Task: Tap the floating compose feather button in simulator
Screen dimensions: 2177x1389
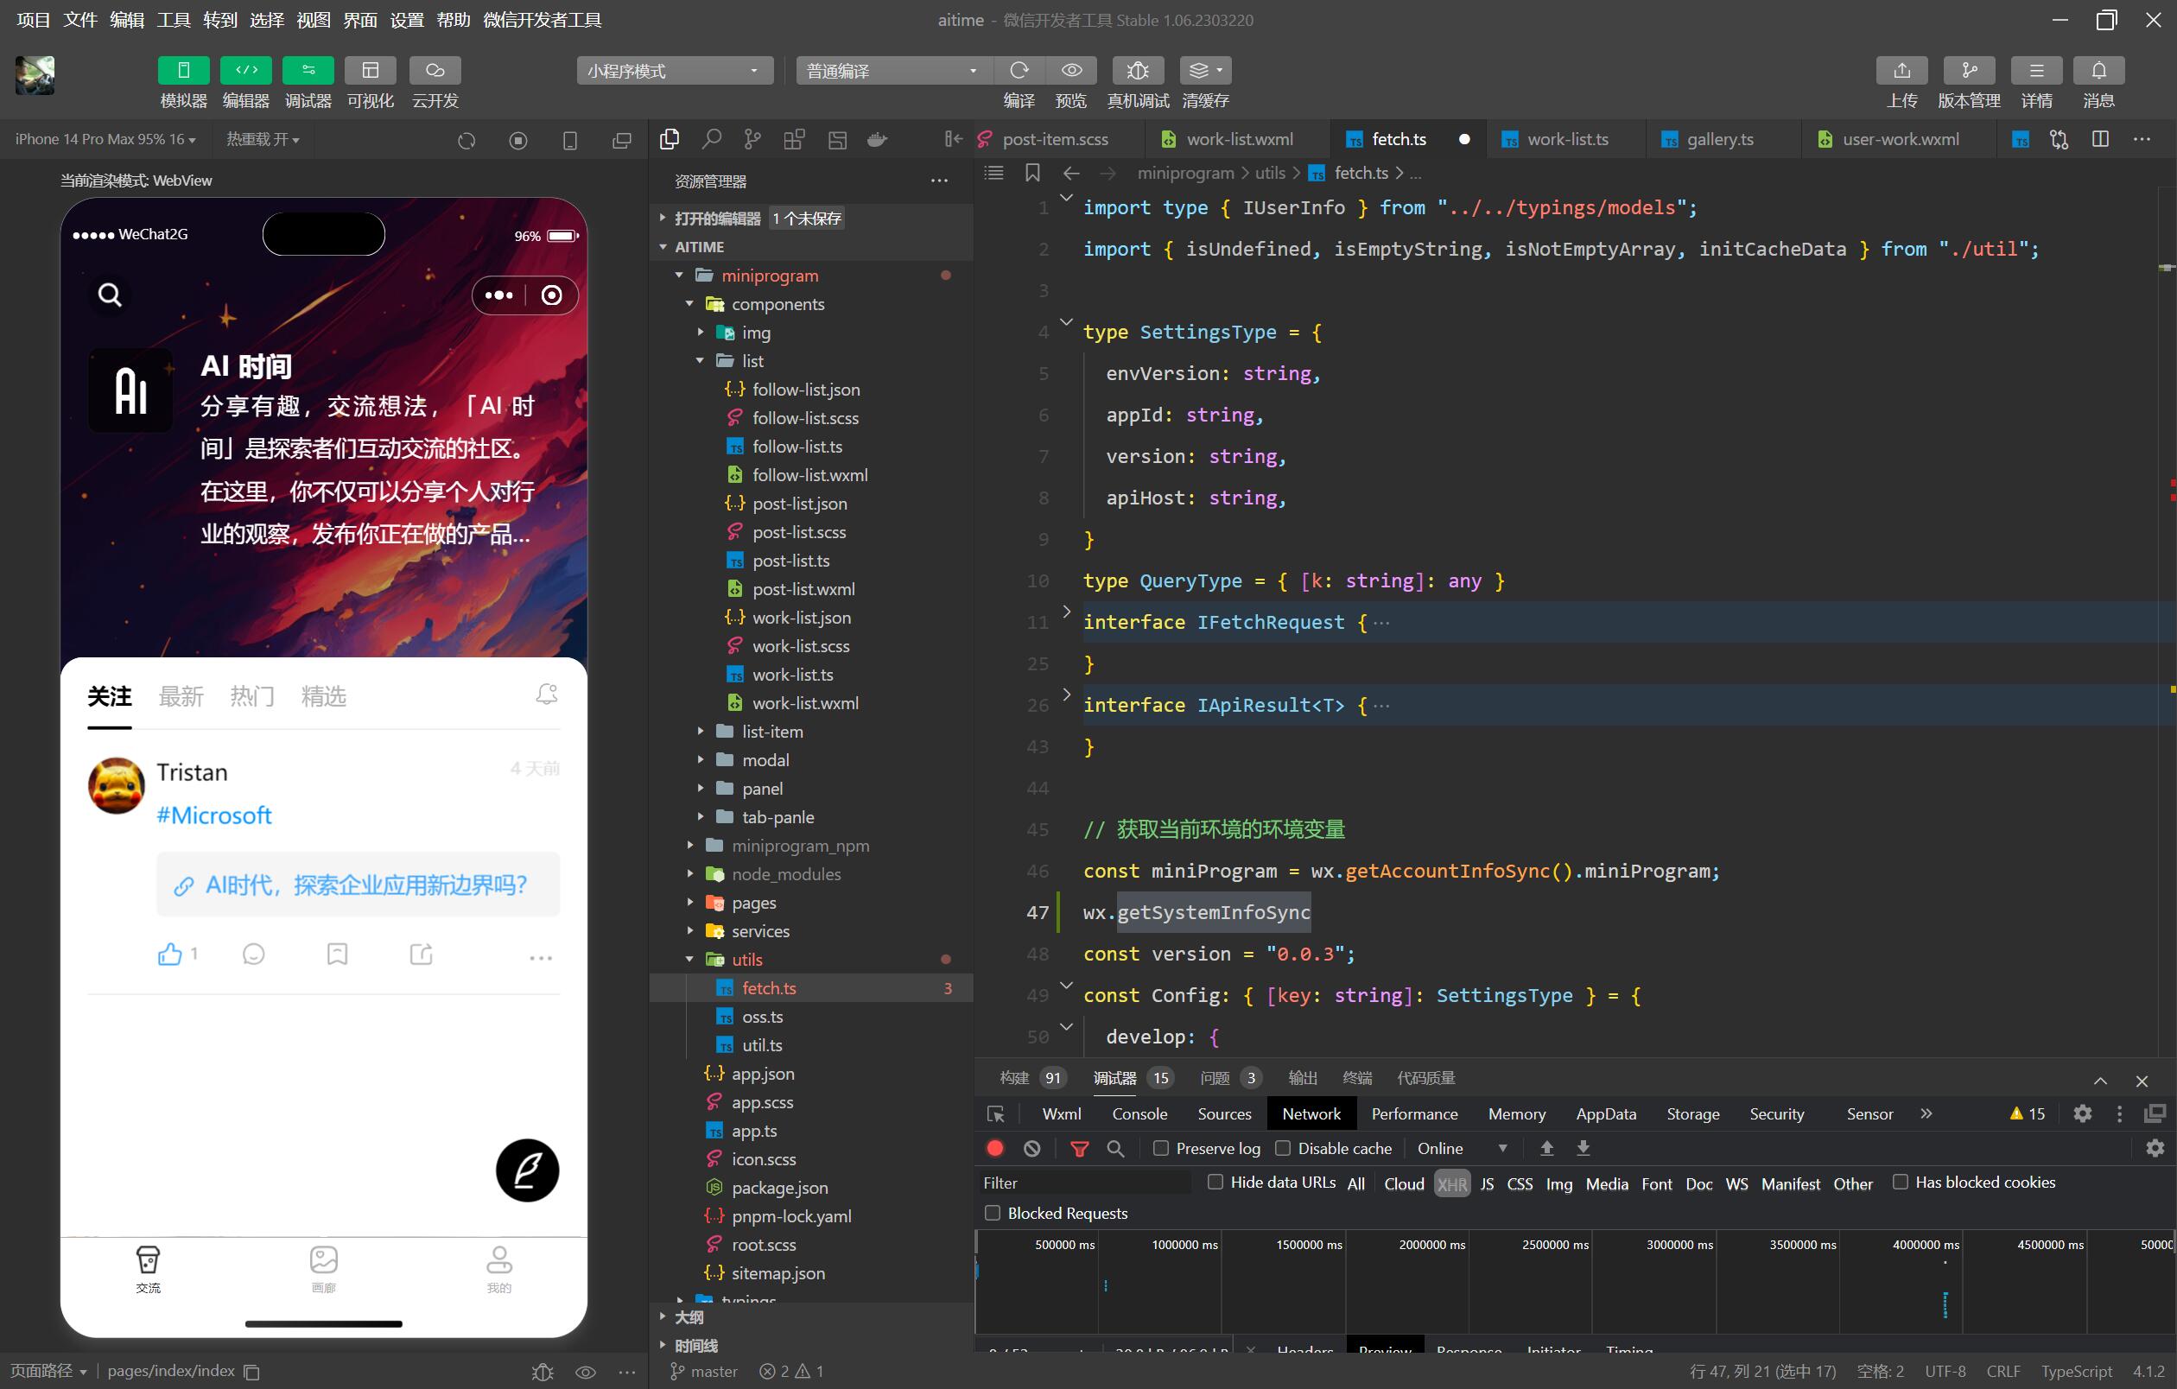Action: click(527, 1170)
